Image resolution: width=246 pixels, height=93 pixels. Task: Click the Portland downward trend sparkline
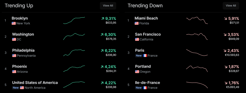click(x=197, y=69)
